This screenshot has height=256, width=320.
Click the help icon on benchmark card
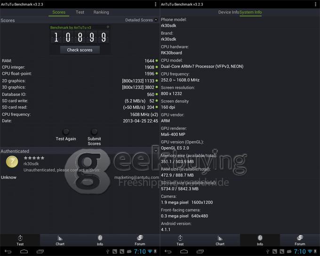tap(108, 27)
